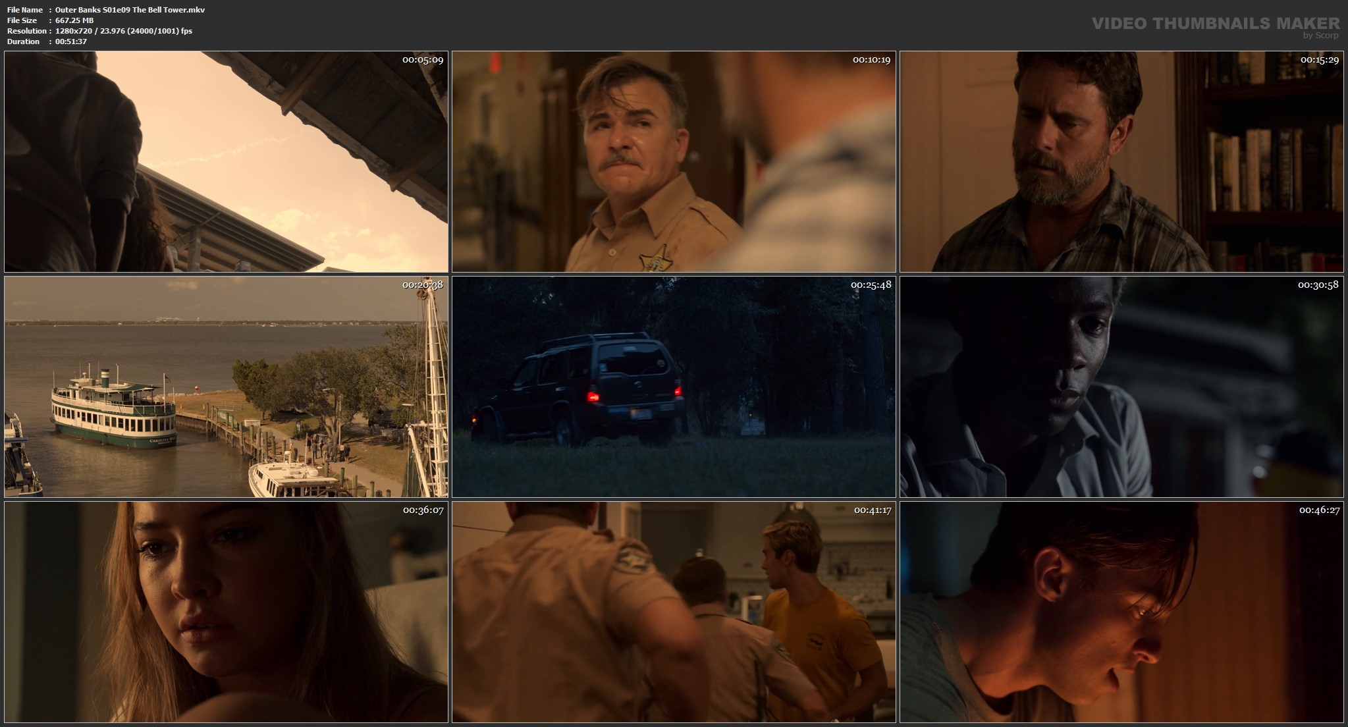Click the ferry harbor thumbnail at 00:20:38
This screenshot has height=727, width=1348.
(226, 387)
